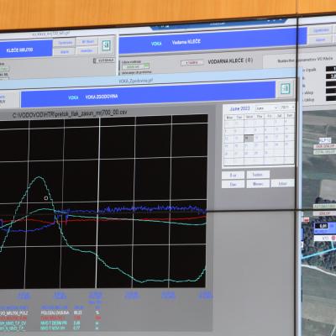
Task: Click the green value field in Vodarna KLEČE window
Action: tap(135, 66)
